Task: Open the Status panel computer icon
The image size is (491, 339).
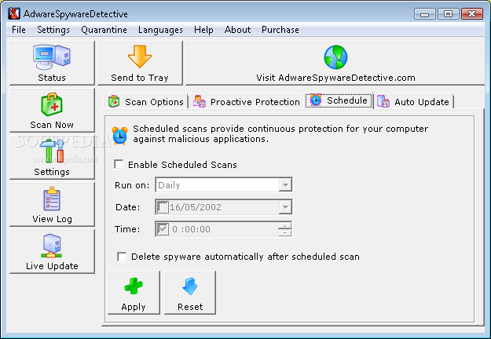Action: pyautogui.click(x=52, y=56)
